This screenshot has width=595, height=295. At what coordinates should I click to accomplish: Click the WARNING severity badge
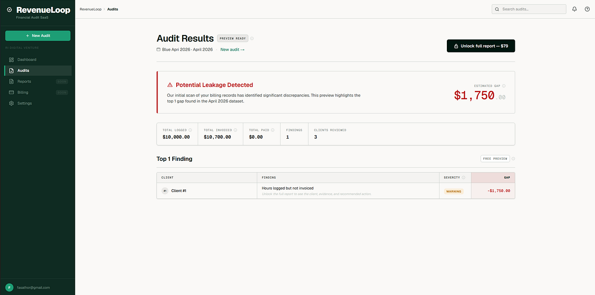454,191
